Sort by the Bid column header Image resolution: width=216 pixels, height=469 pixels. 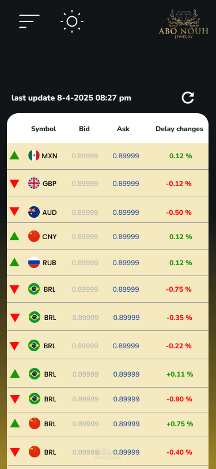85,129
